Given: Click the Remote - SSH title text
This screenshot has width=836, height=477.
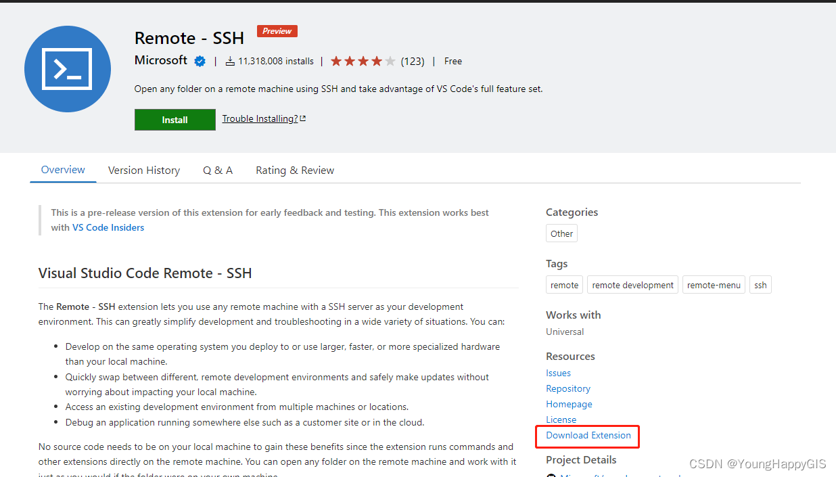Looking at the screenshot, I should point(189,37).
